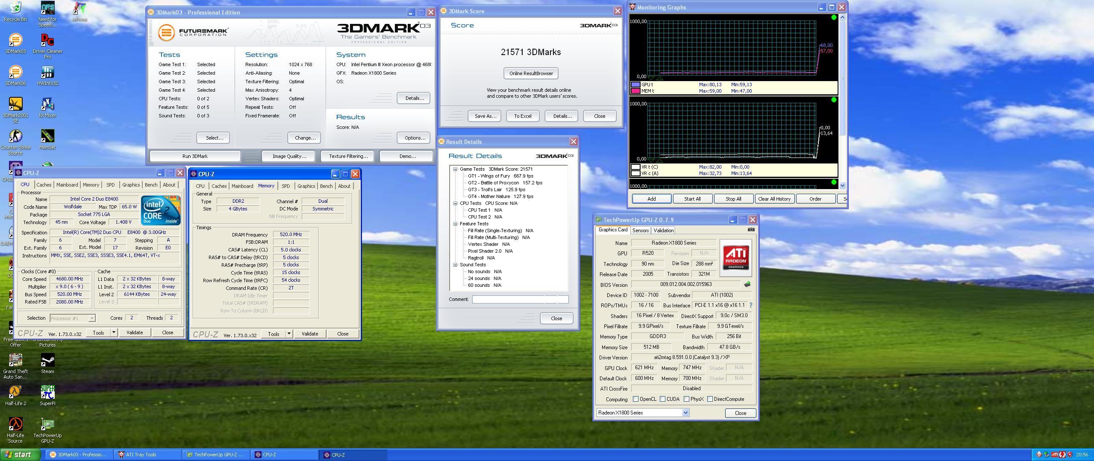Open the Caches tab in CPU-Z Memory window

click(x=219, y=186)
